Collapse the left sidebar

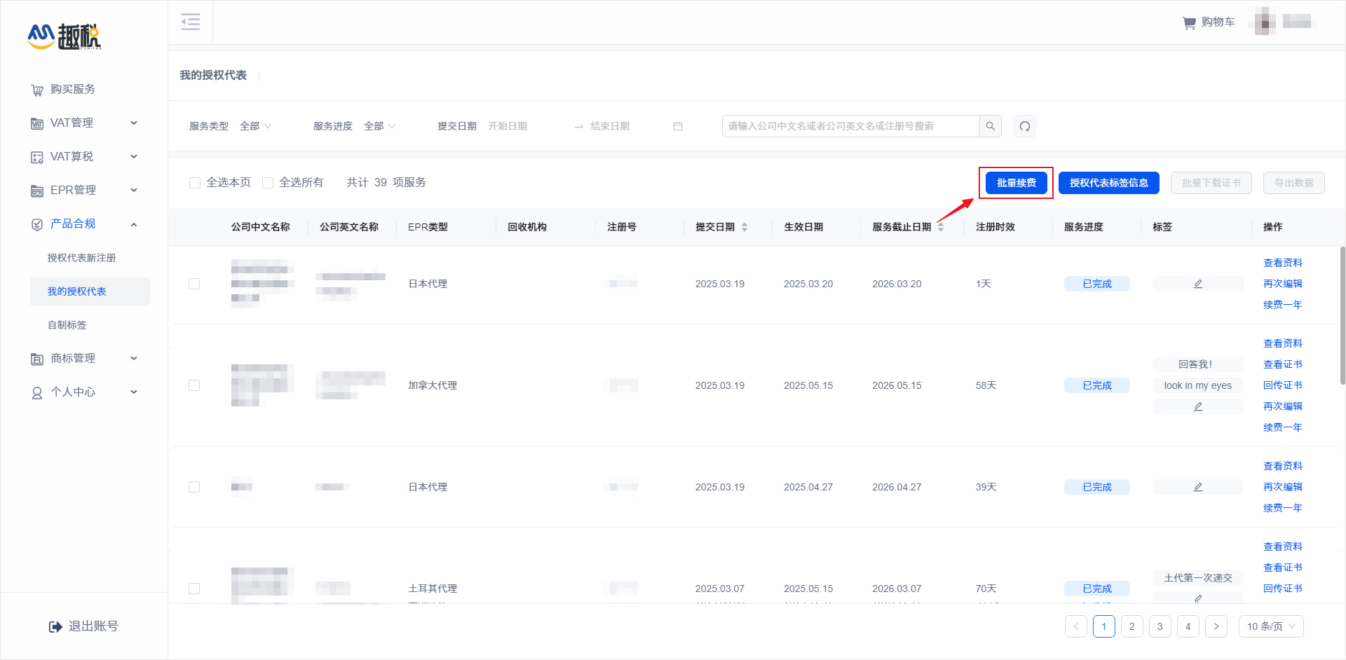coord(190,22)
